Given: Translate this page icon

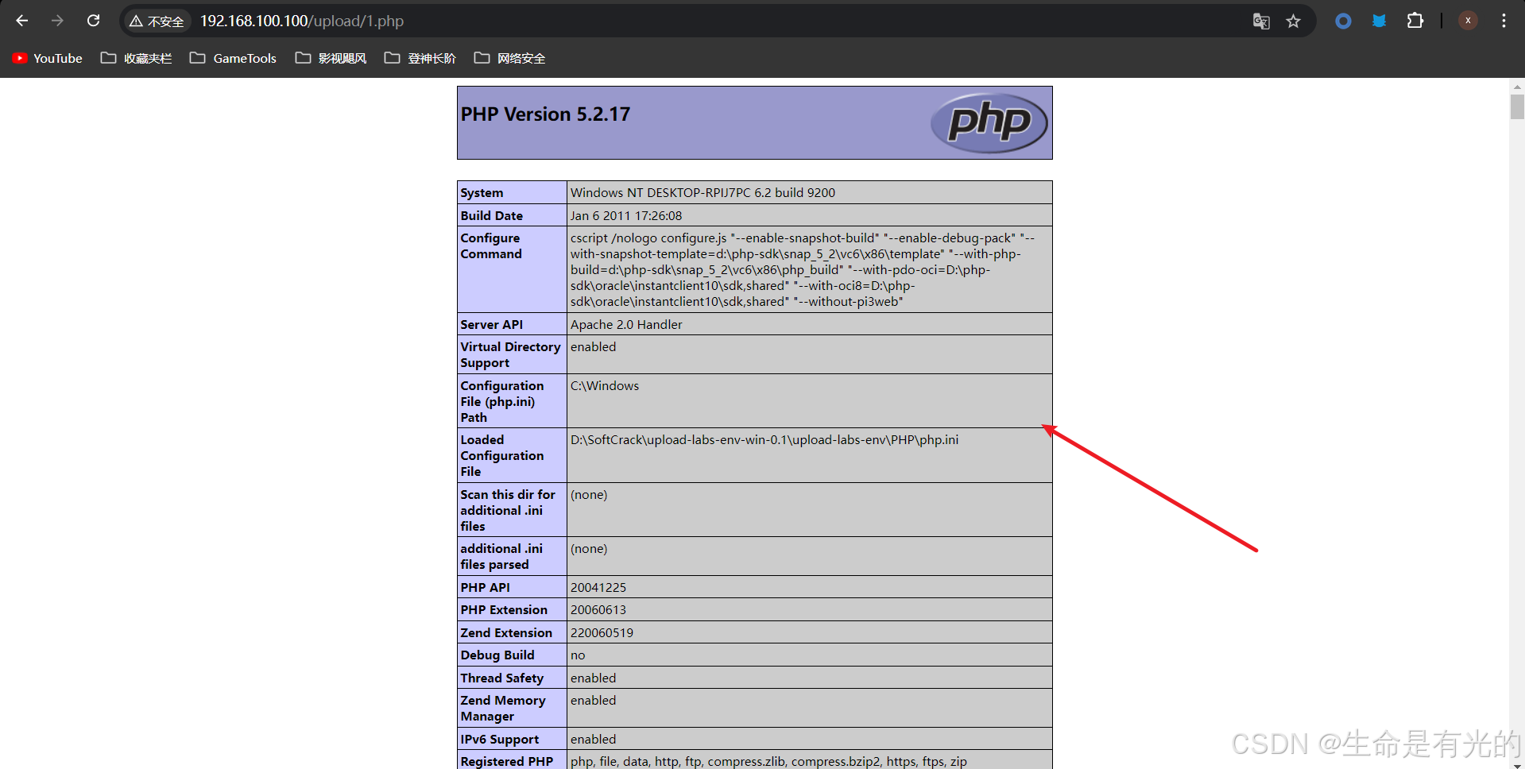Looking at the screenshot, I should pos(1261,21).
